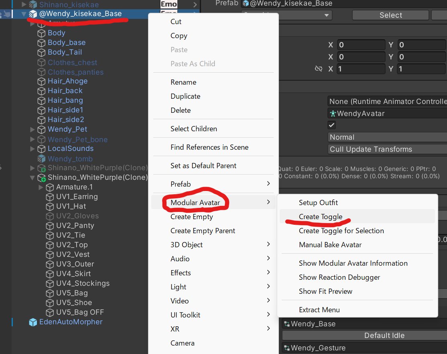This screenshot has width=447, height=354.
Task: Click the EdenAutoMorpher prefab cube icon
Action: 33,322
